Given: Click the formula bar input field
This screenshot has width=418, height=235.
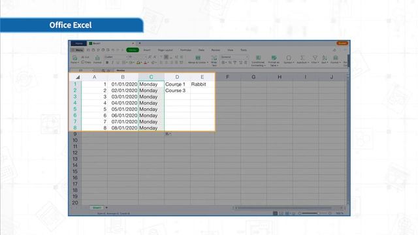Looking at the screenshot, I should [x=231, y=70].
